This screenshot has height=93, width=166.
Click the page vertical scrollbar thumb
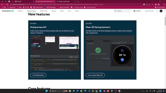pos(165,21)
